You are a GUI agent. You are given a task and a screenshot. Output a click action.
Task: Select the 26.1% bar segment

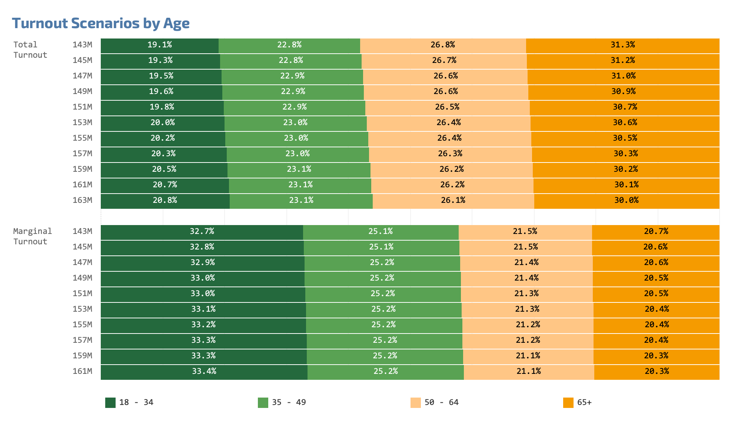click(x=453, y=201)
